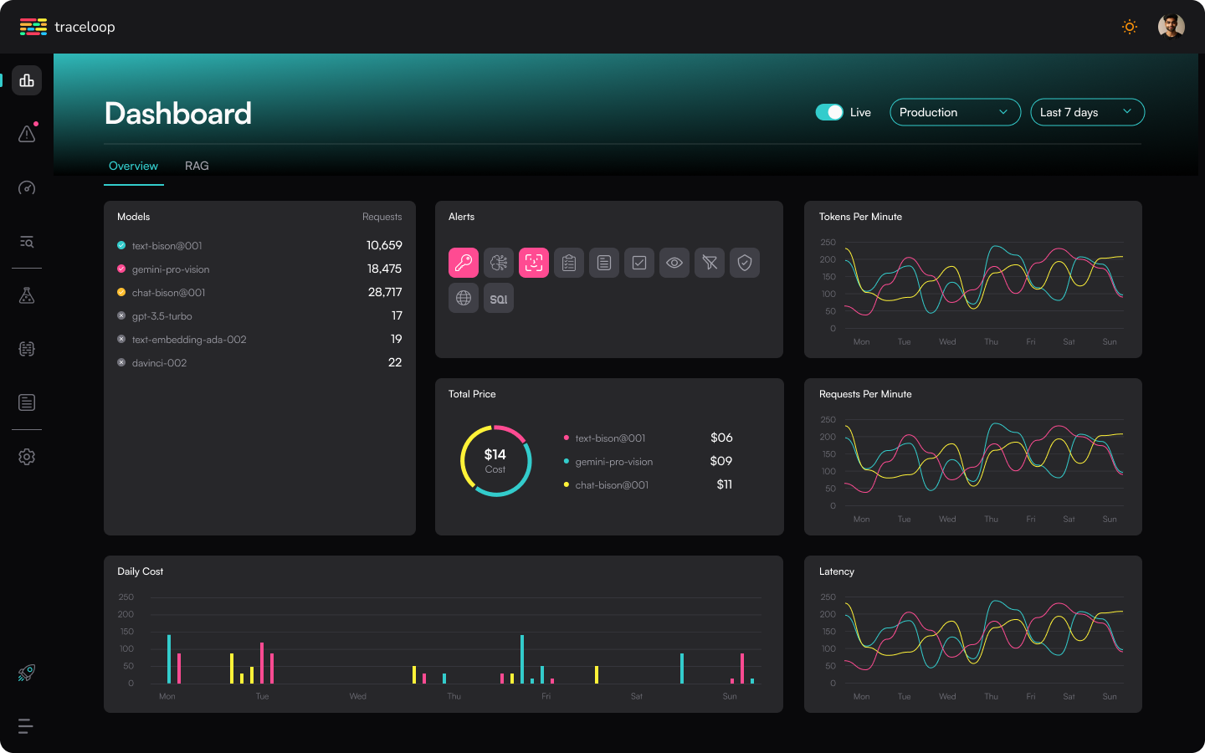Open the Production environment dropdown
This screenshot has height=753, width=1205.
click(x=955, y=112)
